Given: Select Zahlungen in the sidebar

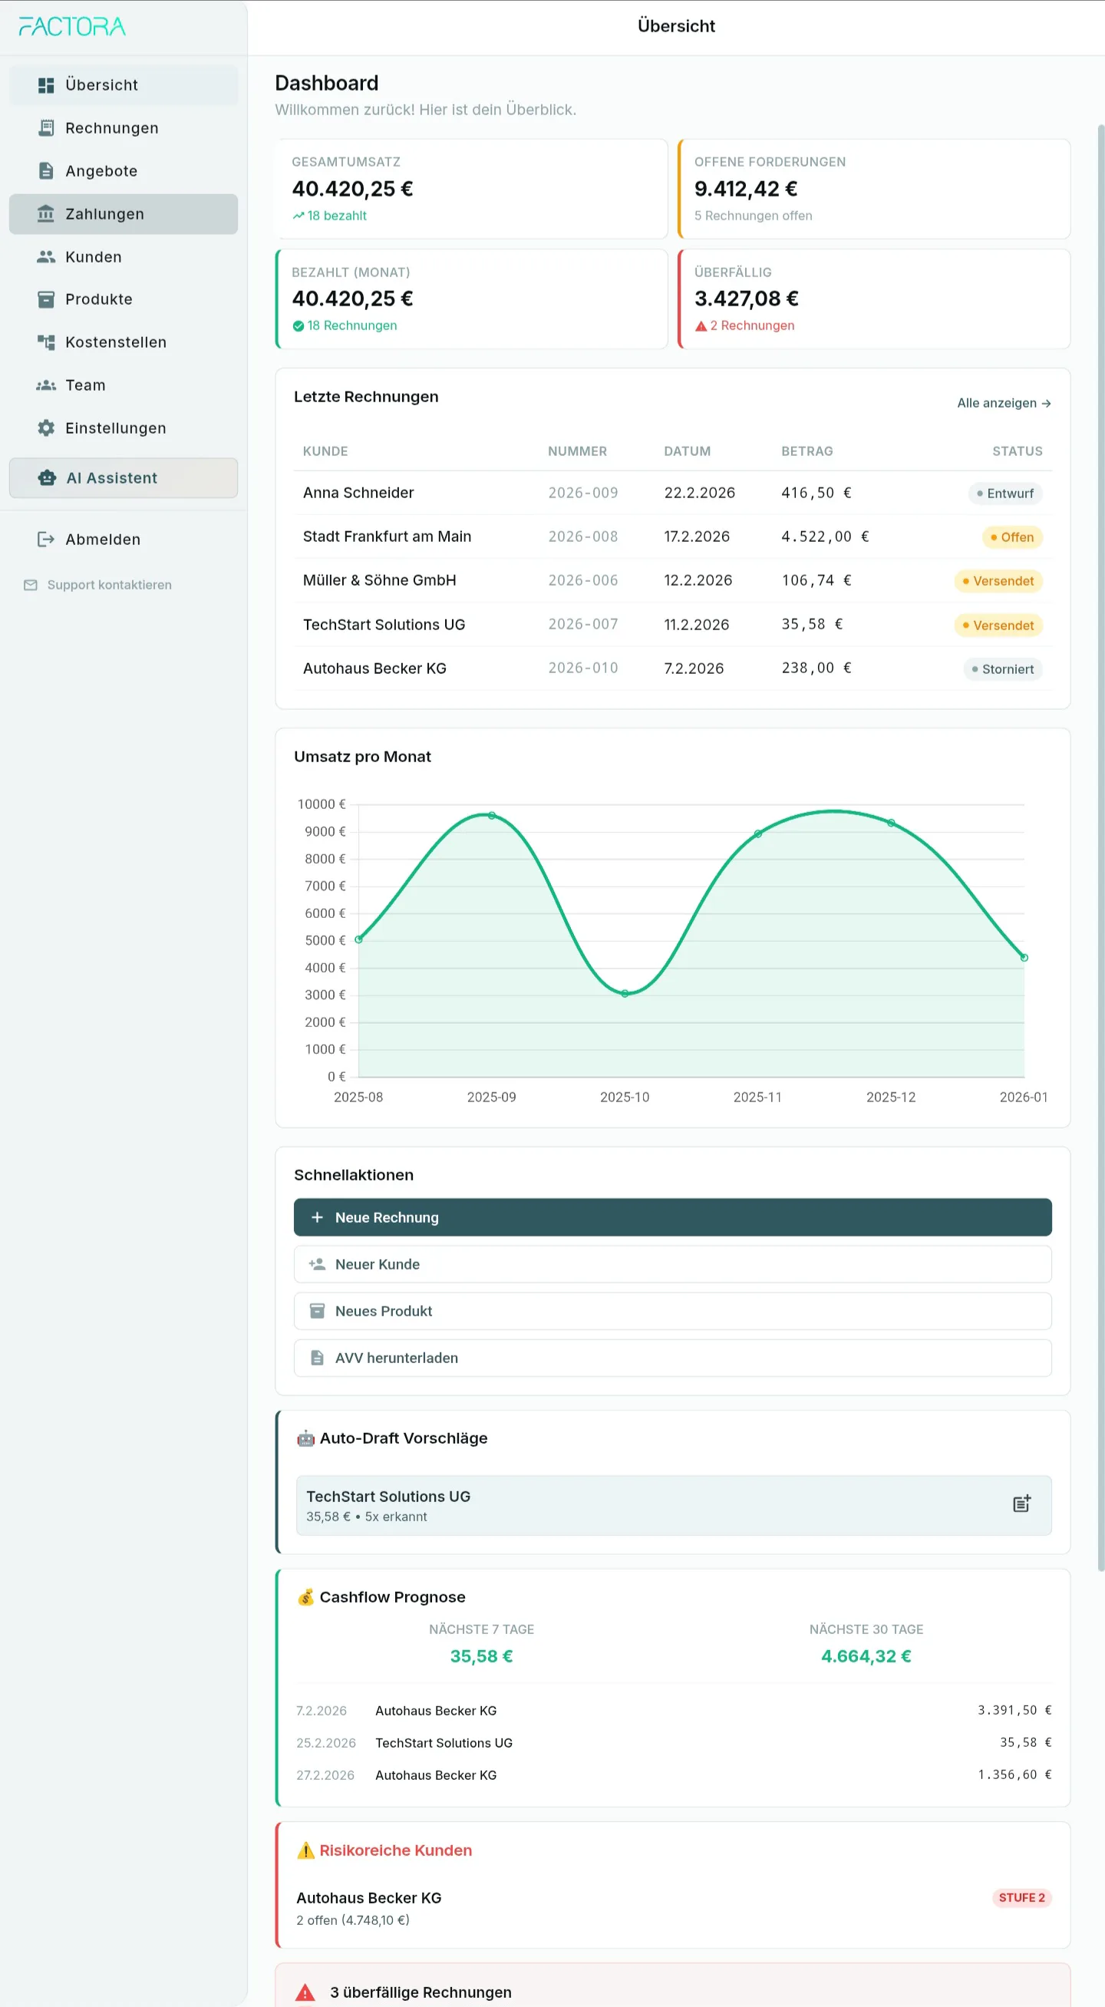Looking at the screenshot, I should point(123,213).
